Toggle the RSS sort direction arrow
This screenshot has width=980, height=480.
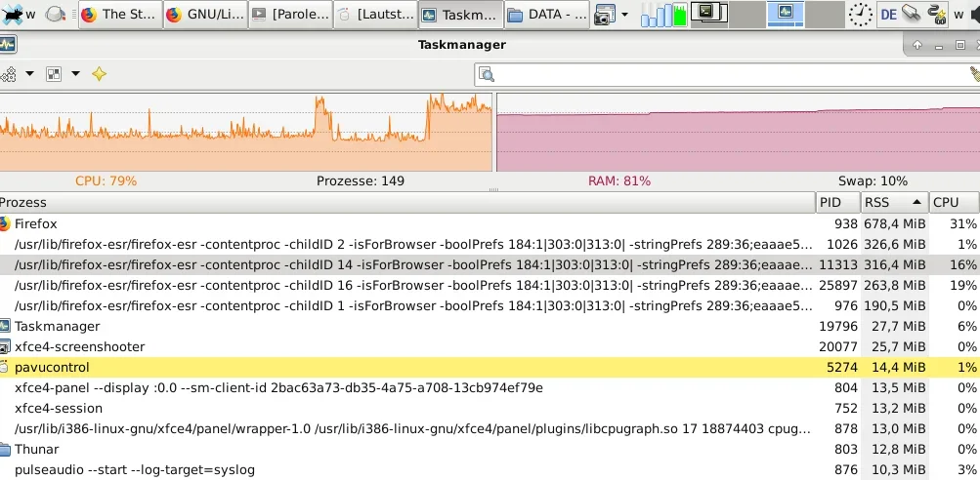(x=916, y=202)
